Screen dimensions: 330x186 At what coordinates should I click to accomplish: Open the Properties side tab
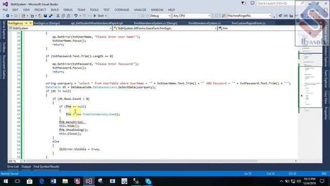(326, 113)
